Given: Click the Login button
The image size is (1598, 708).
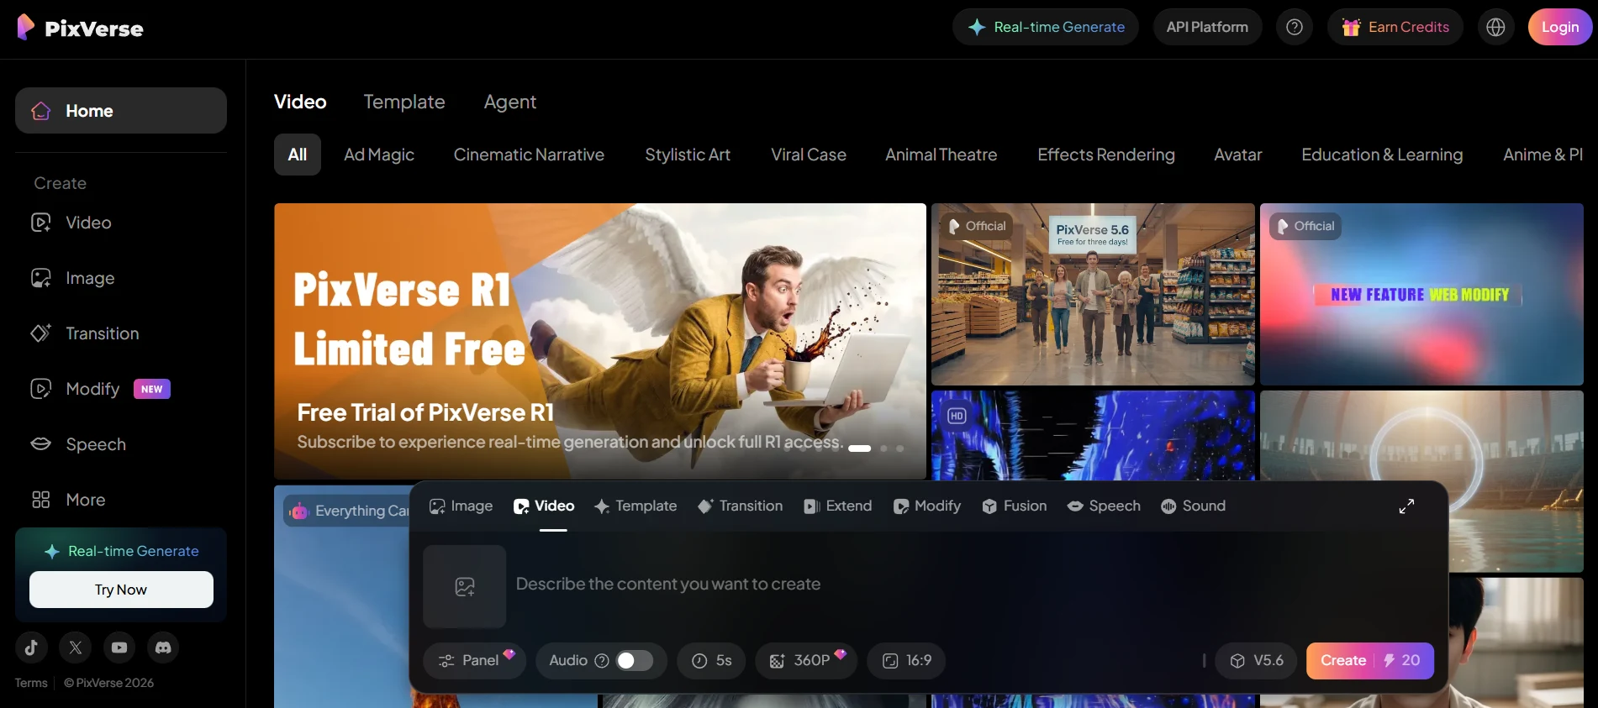Looking at the screenshot, I should tap(1560, 27).
